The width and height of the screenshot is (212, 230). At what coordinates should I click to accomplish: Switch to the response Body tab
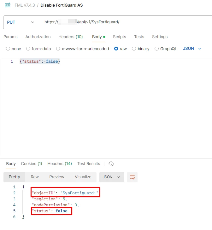pos(11,164)
